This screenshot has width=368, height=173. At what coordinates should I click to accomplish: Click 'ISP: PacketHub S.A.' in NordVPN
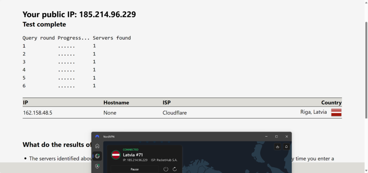[164, 160]
